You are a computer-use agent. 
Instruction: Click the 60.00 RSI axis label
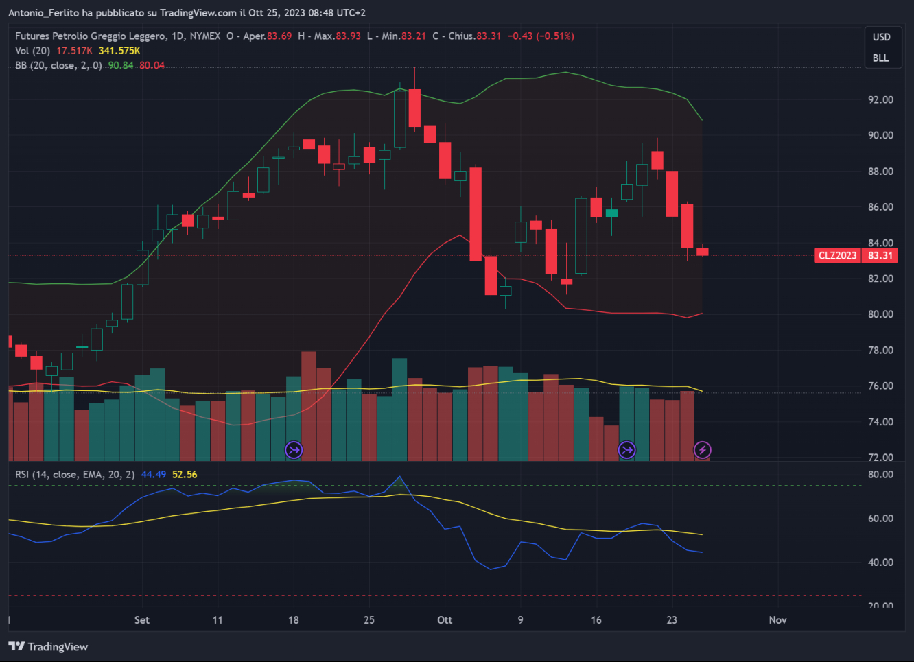pyautogui.click(x=880, y=519)
